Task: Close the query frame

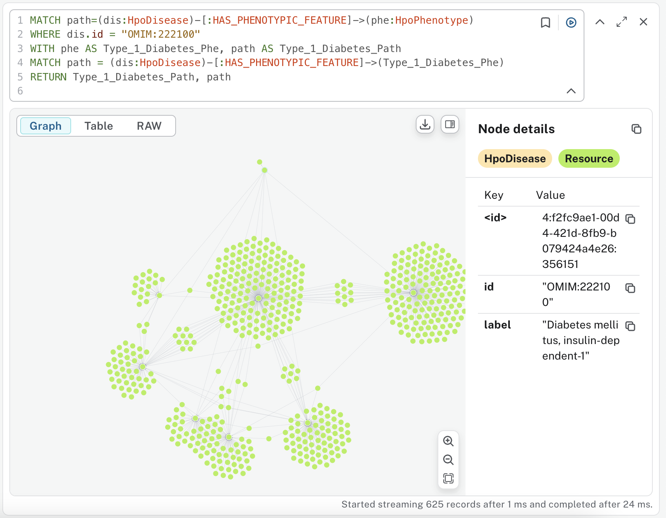Action: click(643, 22)
